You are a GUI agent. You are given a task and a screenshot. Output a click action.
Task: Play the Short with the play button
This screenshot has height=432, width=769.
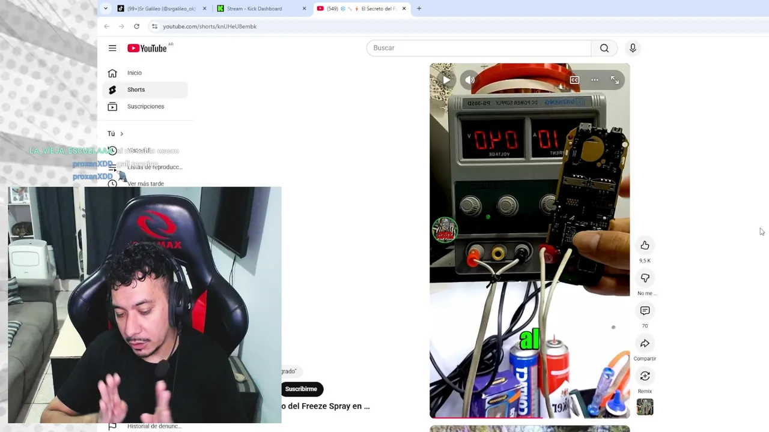pos(446,80)
